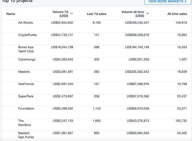Select all-time volume US$97,019,366
This screenshot has height=141, width=192.
point(138,96)
